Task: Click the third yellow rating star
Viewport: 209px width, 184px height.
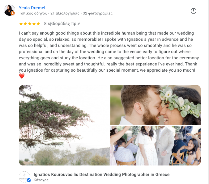Action: tap(30, 24)
